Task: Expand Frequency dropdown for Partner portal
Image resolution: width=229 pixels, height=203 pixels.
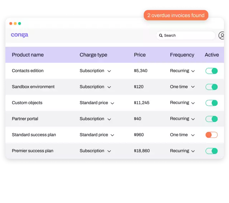Action: [193, 119]
